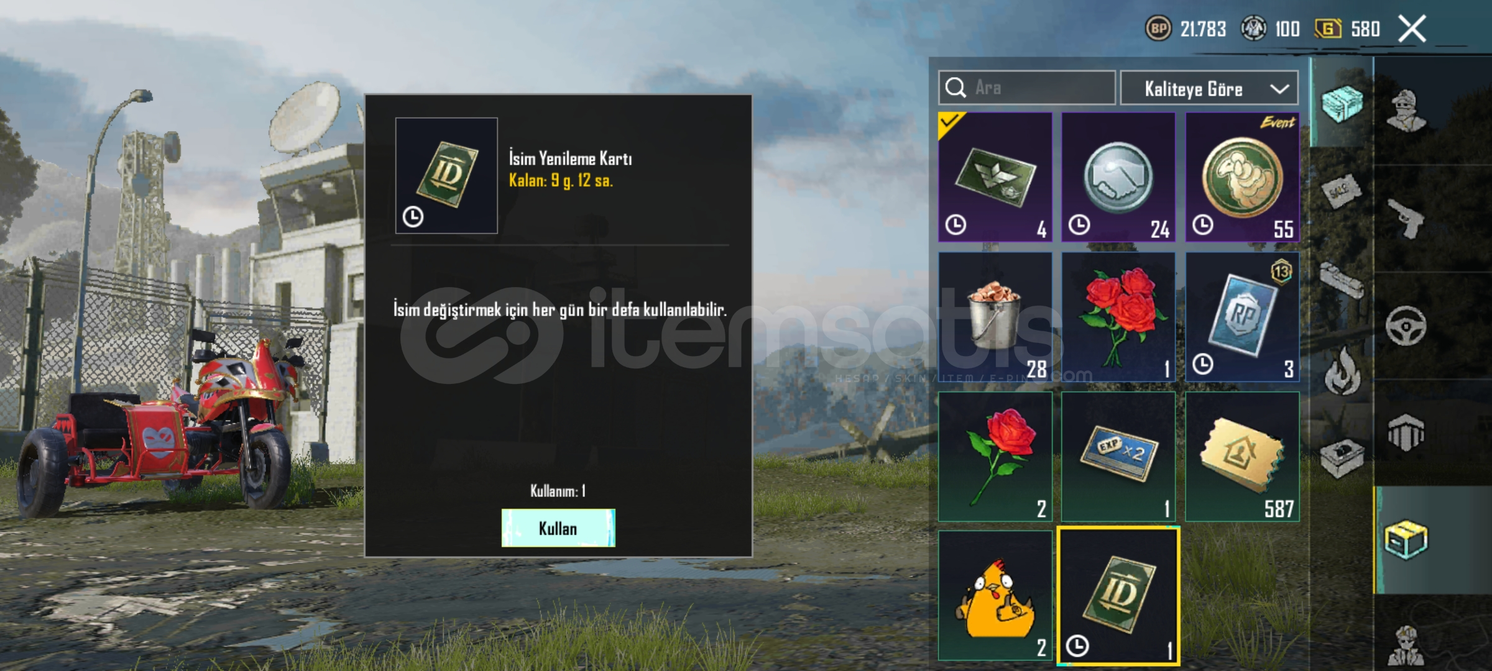The height and width of the screenshot is (671, 1492).
Task: Select the cyan crate inventory tab icon
Action: point(1342,104)
